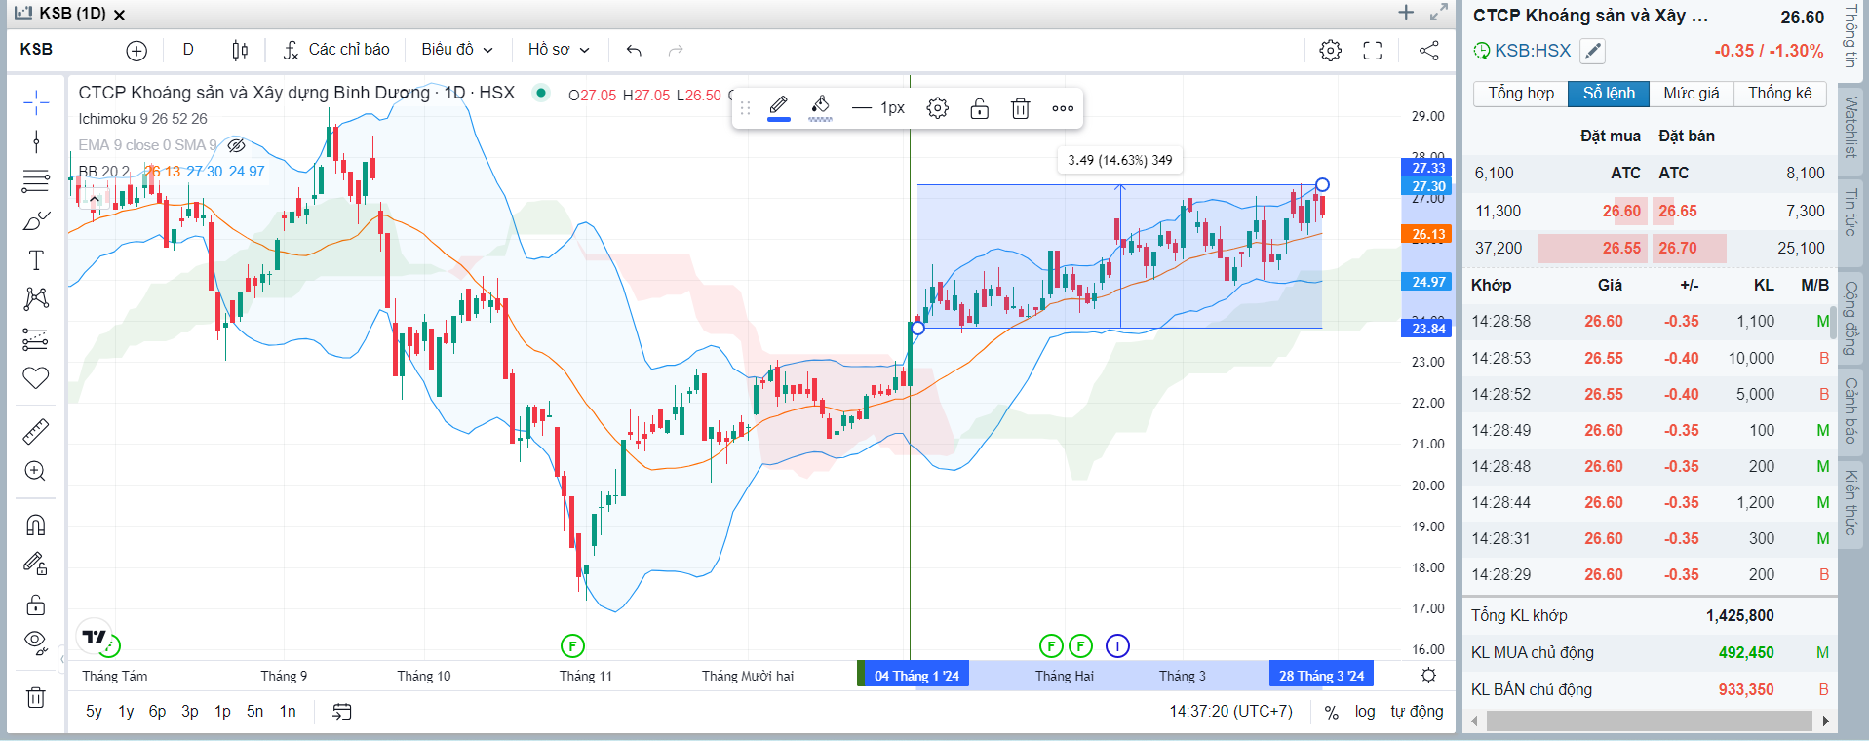This screenshot has height=741, width=1869.
Task: Switch to the Thống kê tab
Action: pyautogui.click(x=1780, y=94)
